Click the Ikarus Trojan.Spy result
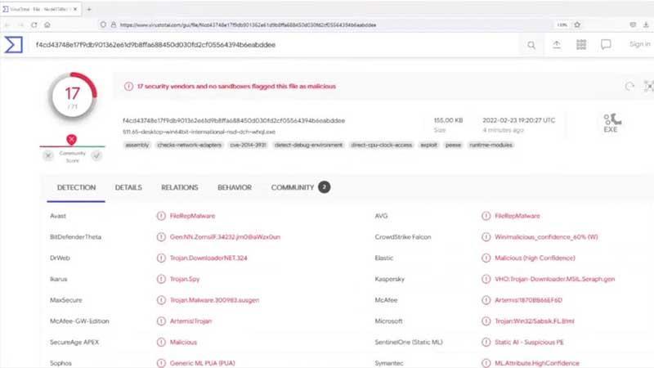 click(x=185, y=279)
